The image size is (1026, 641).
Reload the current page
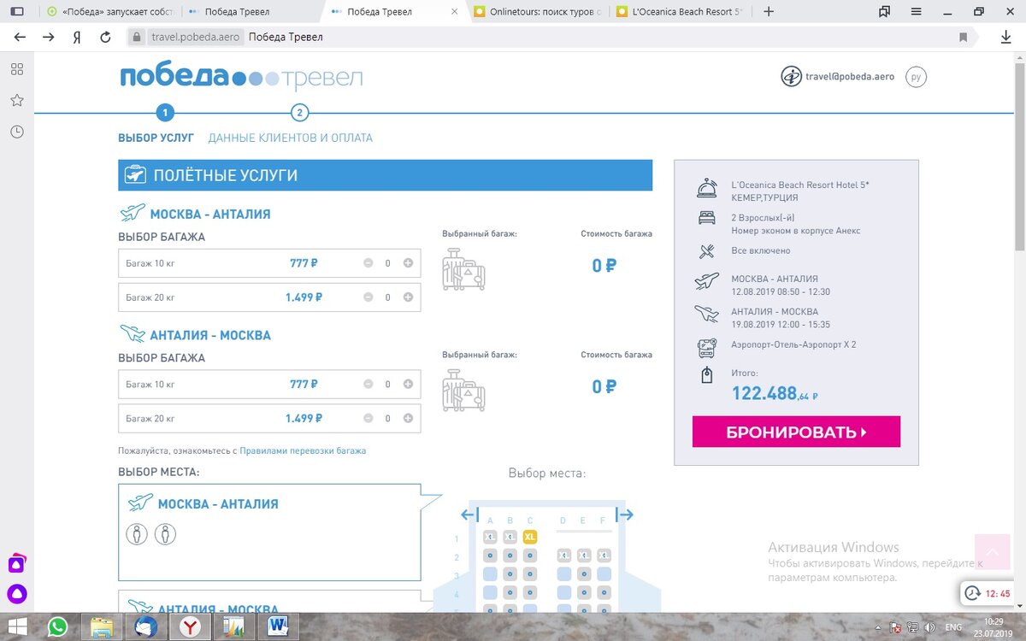pos(105,38)
